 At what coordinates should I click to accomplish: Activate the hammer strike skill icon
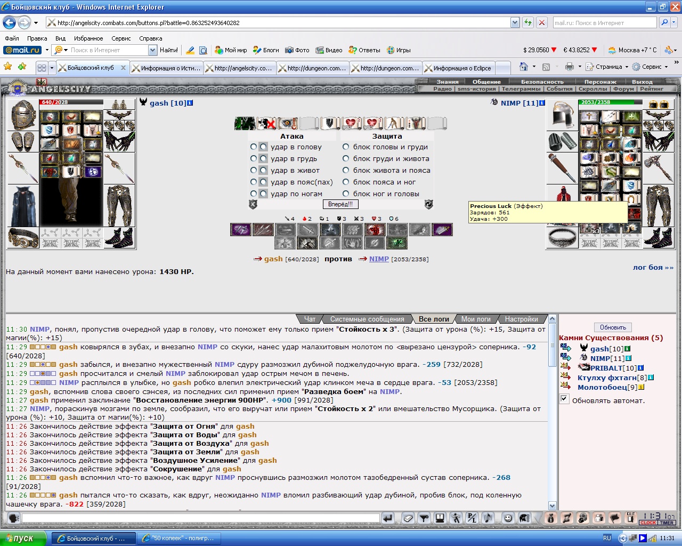click(307, 243)
